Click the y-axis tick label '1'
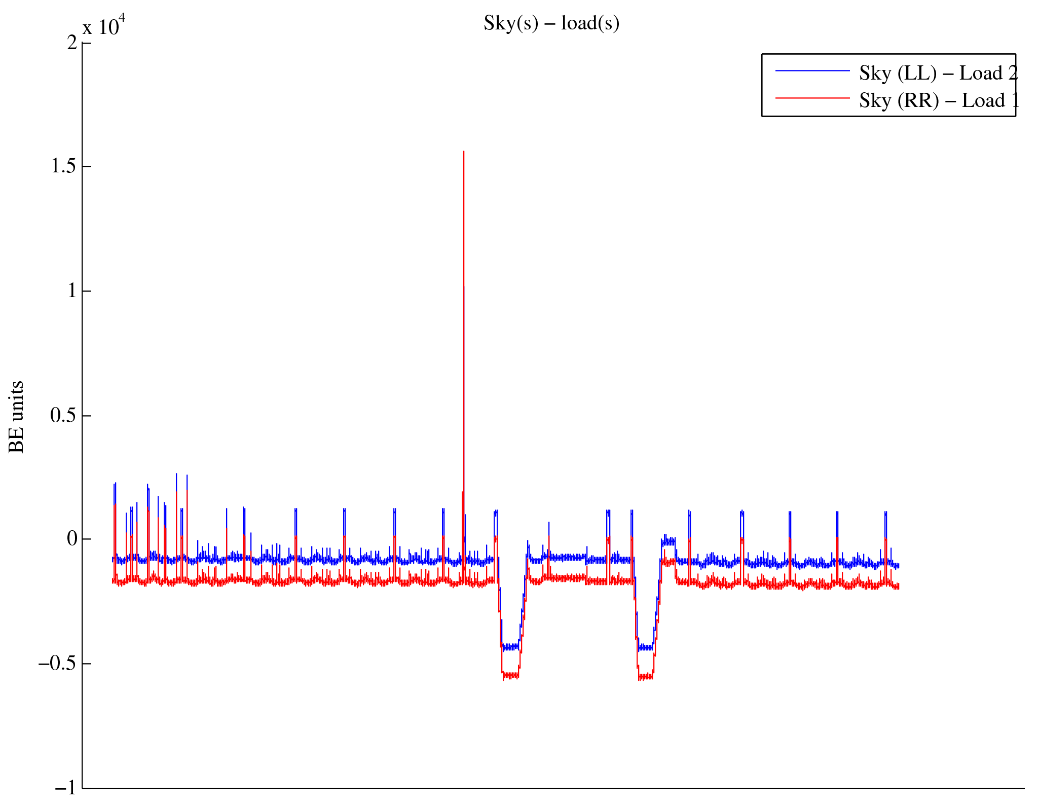Image resolution: width=1039 pixels, height=807 pixels. click(x=72, y=291)
